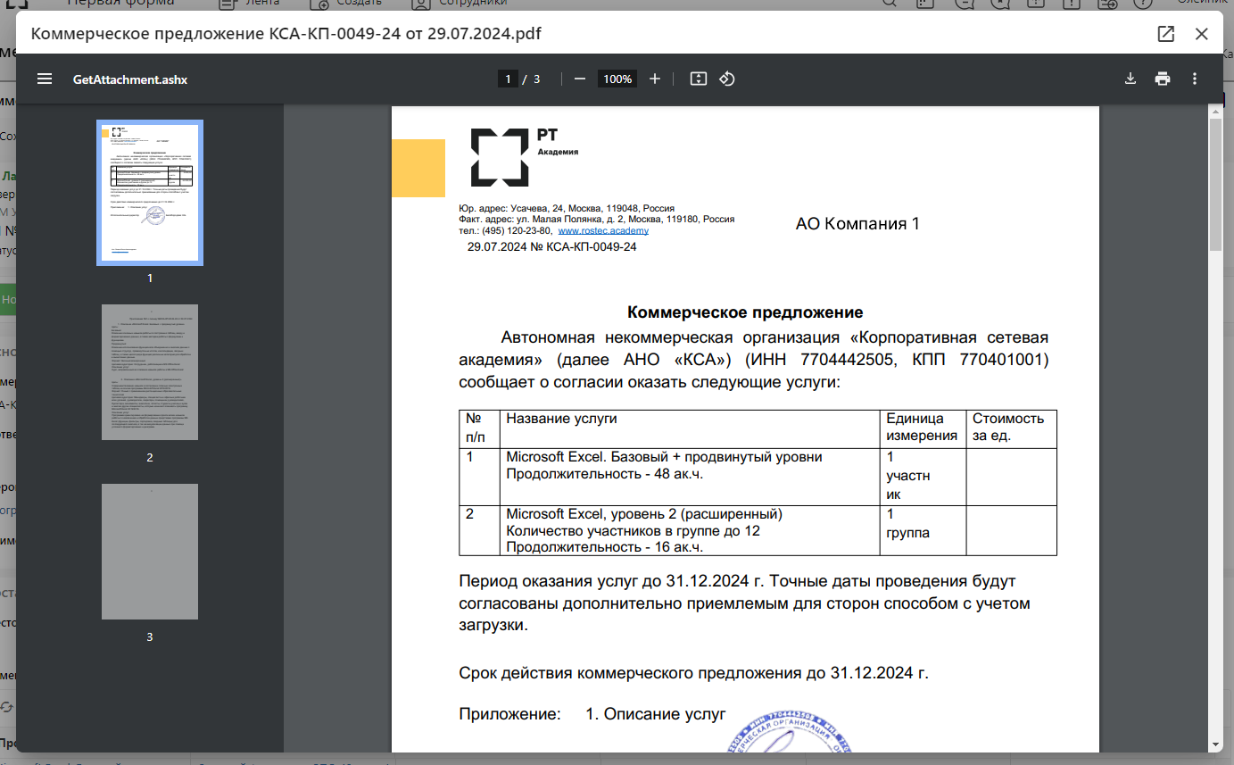Click the 100% zoom level field
This screenshot has height=765, width=1234.
point(617,79)
